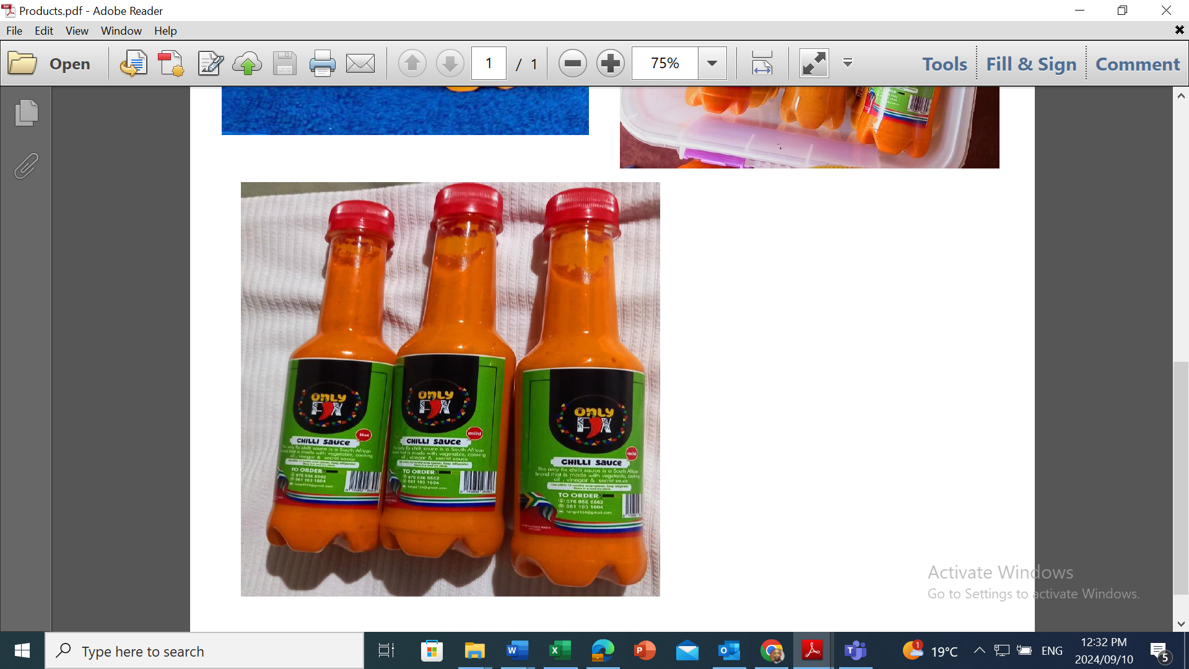Click the page number input field

[x=489, y=63]
